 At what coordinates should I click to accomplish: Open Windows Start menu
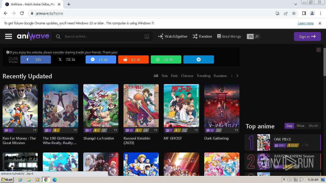coord(7,179)
